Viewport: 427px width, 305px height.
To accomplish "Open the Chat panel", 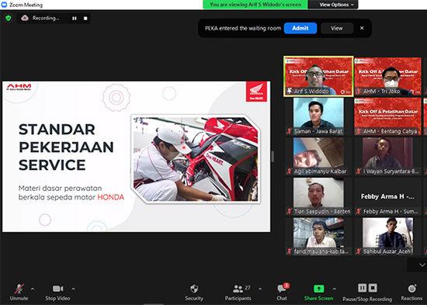I will (x=282, y=293).
